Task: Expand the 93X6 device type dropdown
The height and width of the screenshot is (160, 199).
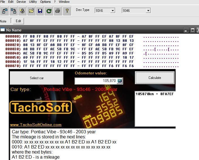Action: coord(113,11)
